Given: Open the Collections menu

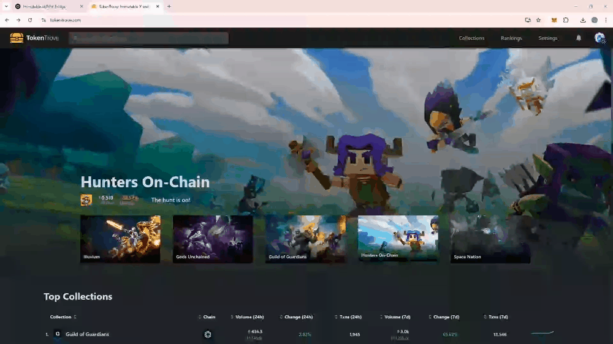Looking at the screenshot, I should tap(471, 38).
